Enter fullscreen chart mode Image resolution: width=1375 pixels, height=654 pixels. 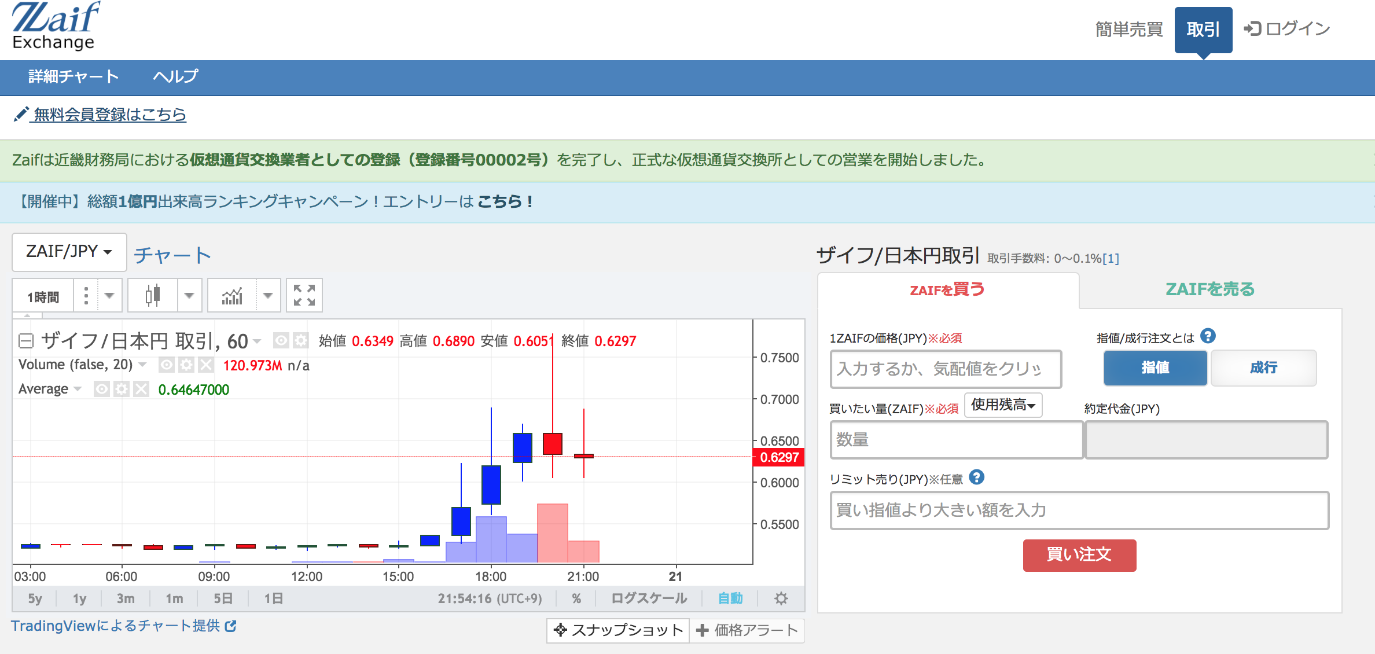pos(304,295)
